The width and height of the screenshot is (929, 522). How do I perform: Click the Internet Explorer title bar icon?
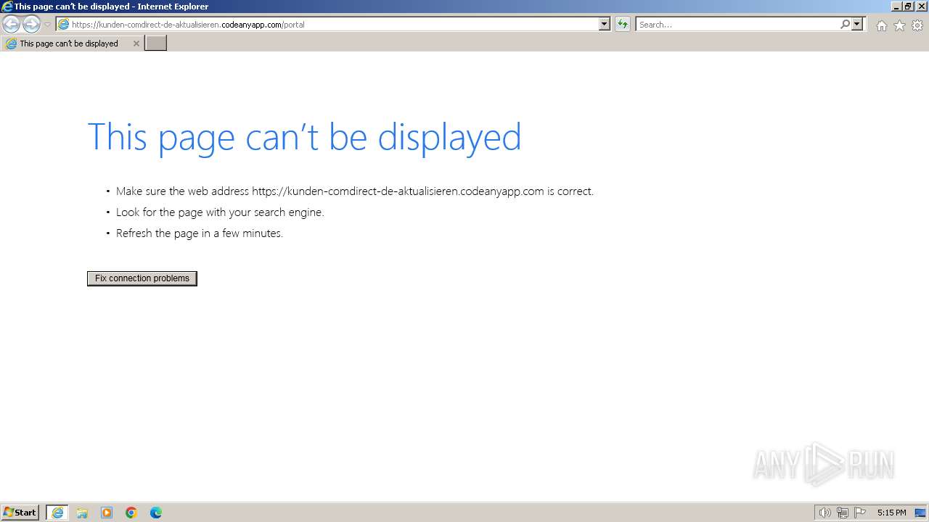7,7
